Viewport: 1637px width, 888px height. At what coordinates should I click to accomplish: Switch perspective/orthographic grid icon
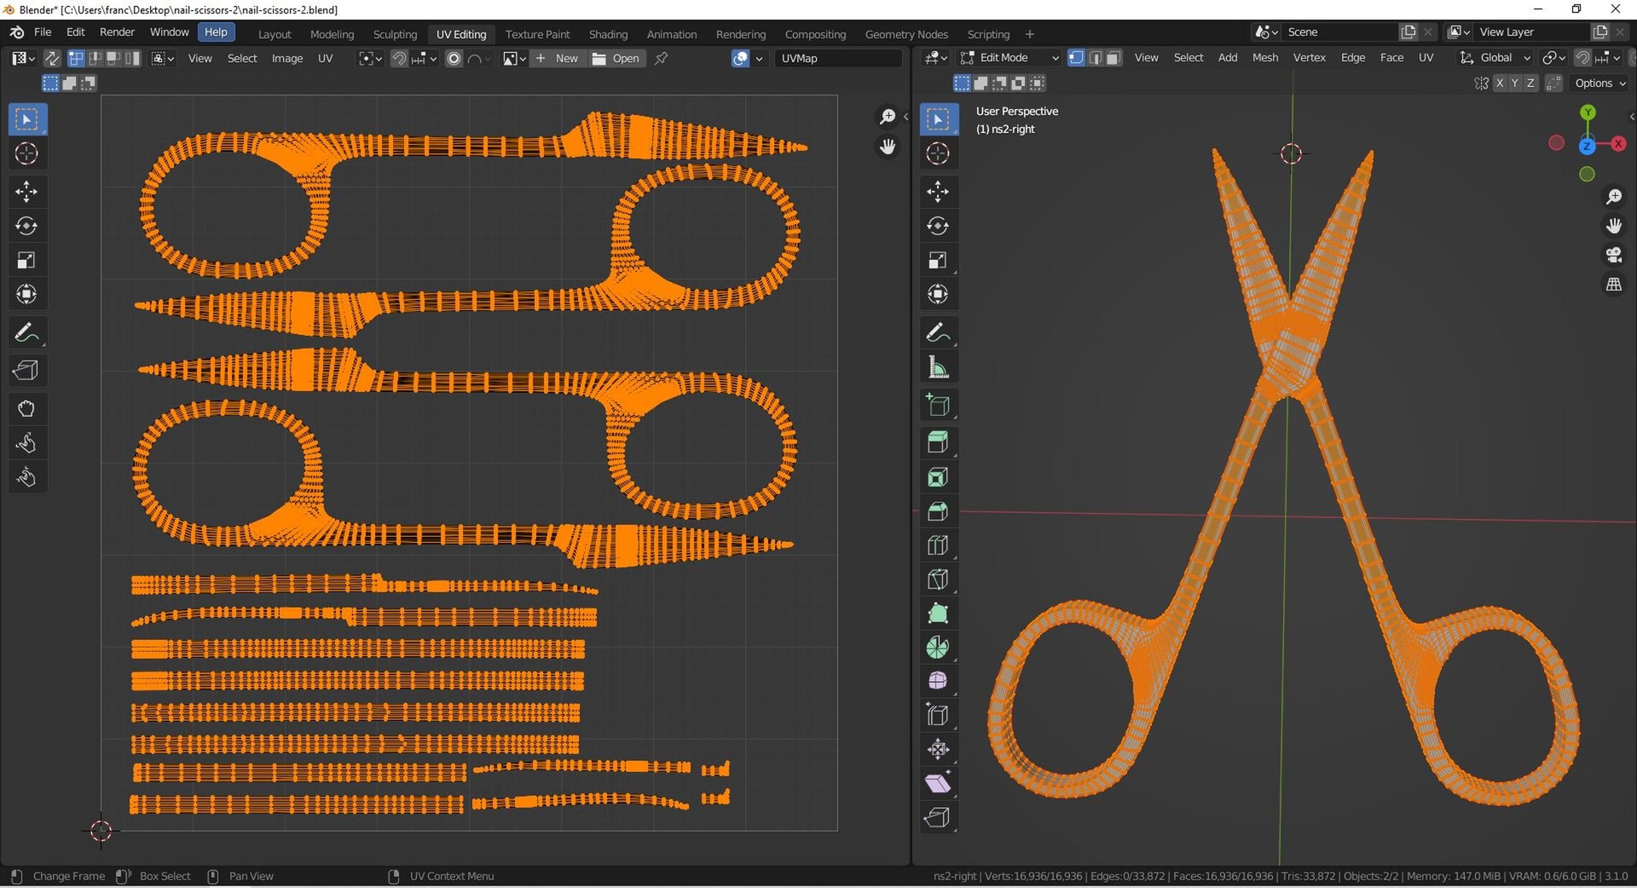coord(1613,285)
